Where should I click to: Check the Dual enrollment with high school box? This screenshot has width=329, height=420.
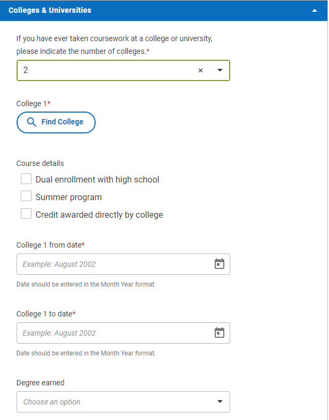(x=26, y=179)
